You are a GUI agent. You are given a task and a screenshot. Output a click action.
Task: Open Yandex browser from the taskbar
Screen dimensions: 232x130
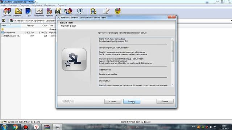[x=36, y=127]
